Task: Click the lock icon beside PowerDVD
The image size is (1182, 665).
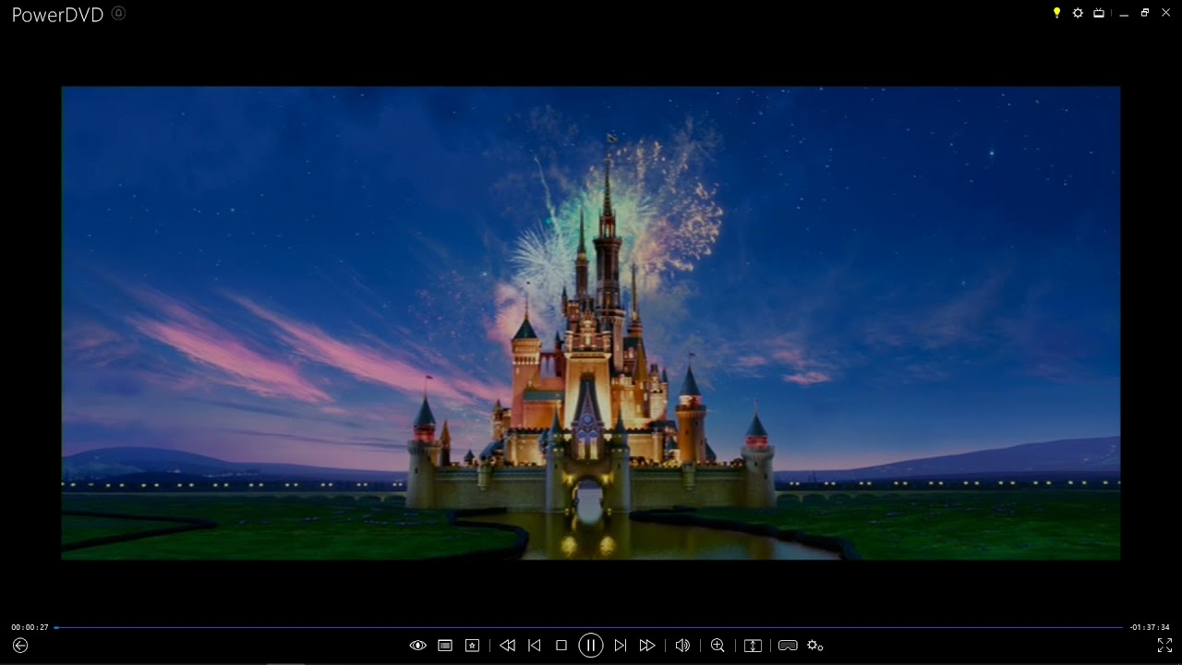Action: click(x=117, y=13)
